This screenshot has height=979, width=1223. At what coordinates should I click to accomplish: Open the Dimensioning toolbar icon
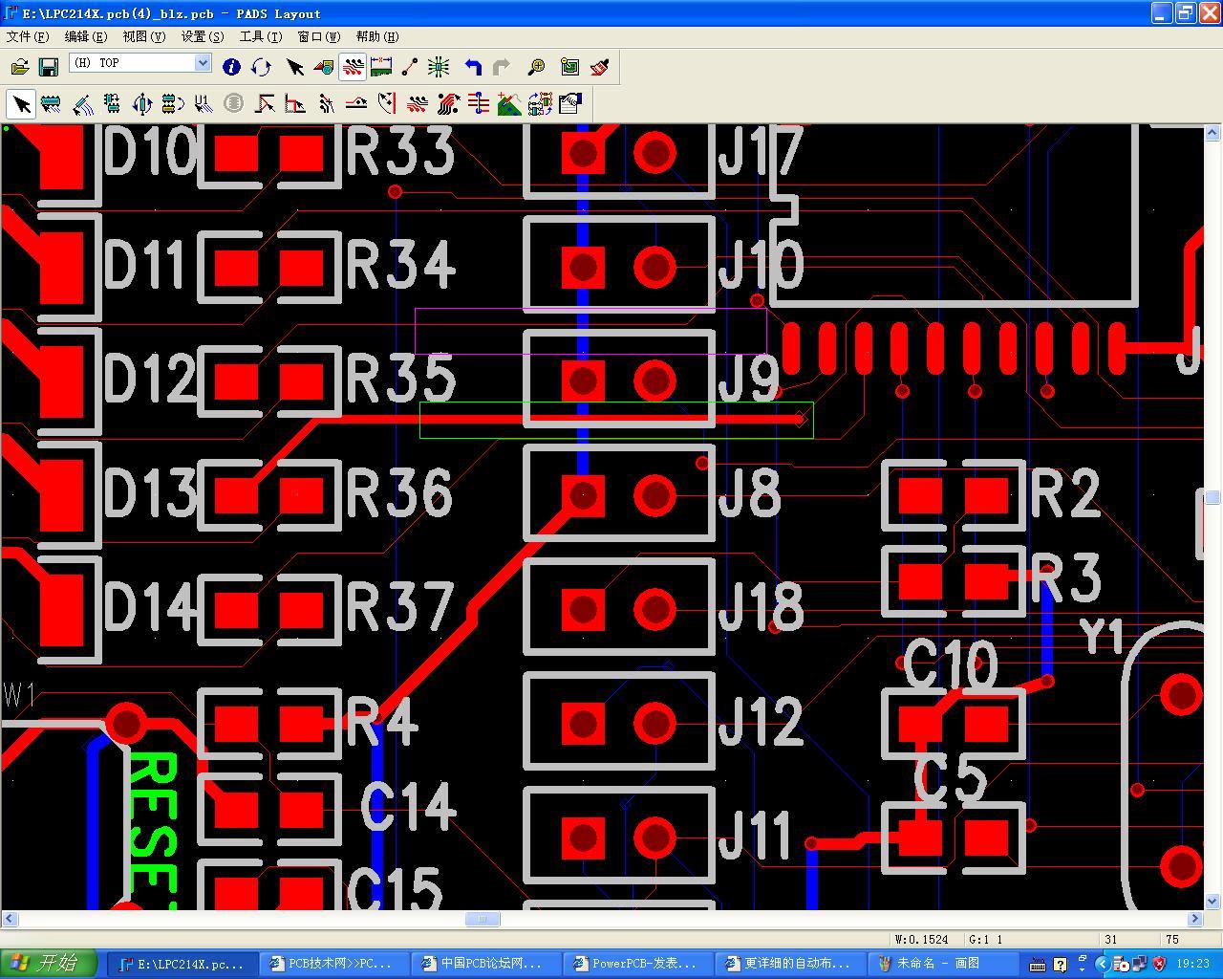coord(381,67)
